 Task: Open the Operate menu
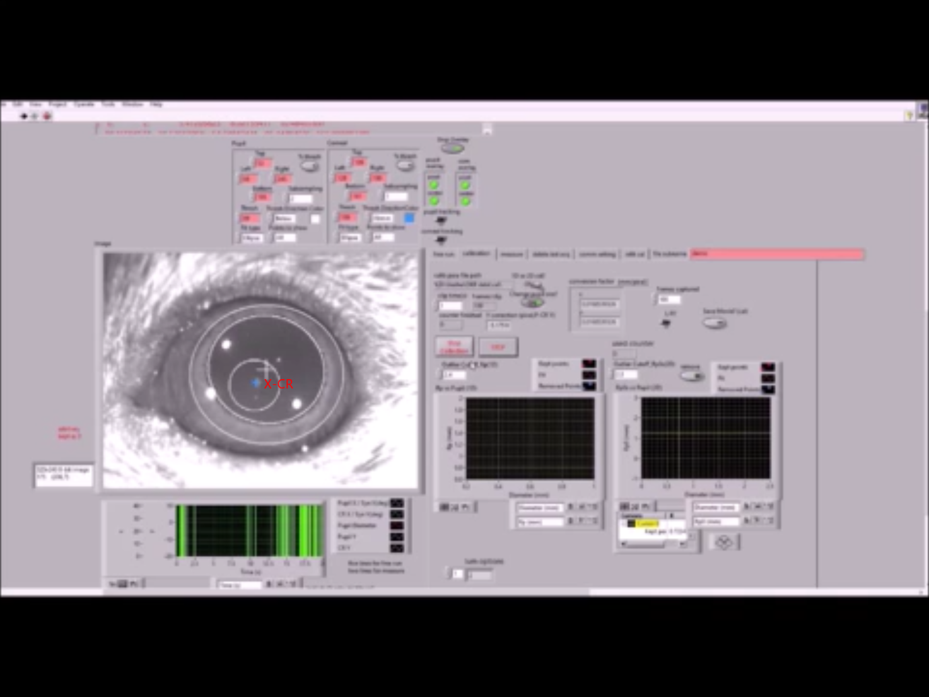(x=84, y=104)
